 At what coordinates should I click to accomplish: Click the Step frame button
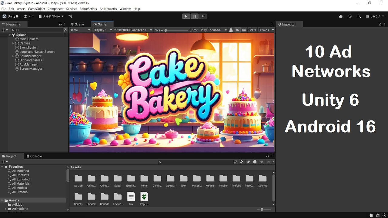pos(203,16)
